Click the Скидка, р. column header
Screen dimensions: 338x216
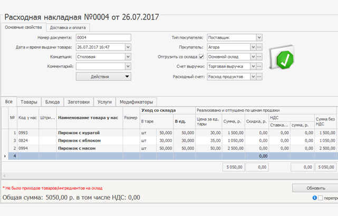point(256,121)
